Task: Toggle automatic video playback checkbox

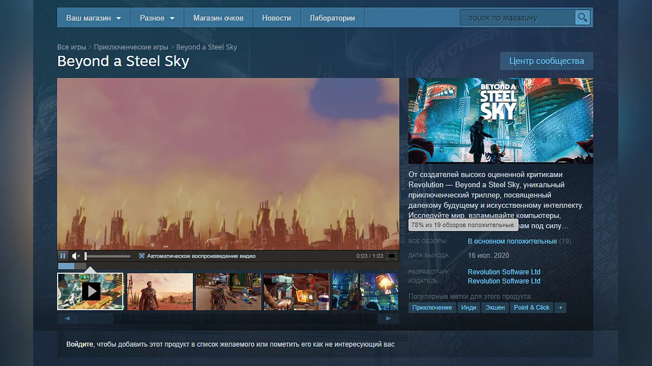Action: coord(142,256)
